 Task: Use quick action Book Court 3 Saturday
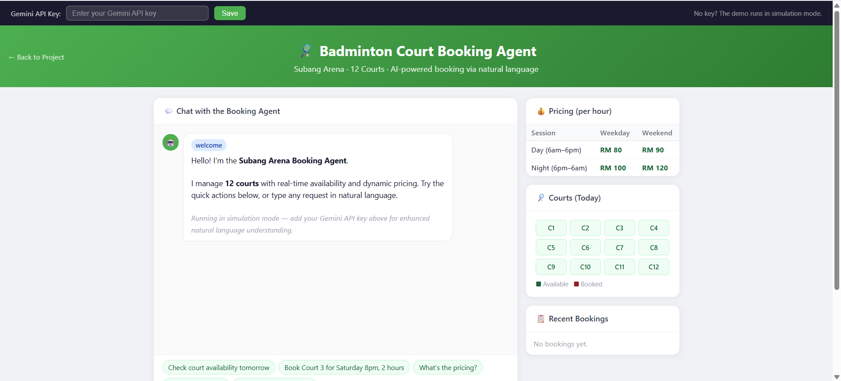click(x=344, y=367)
